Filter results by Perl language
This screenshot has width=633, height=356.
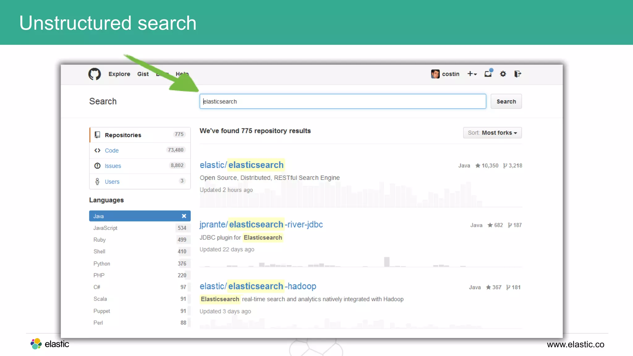pos(140,323)
